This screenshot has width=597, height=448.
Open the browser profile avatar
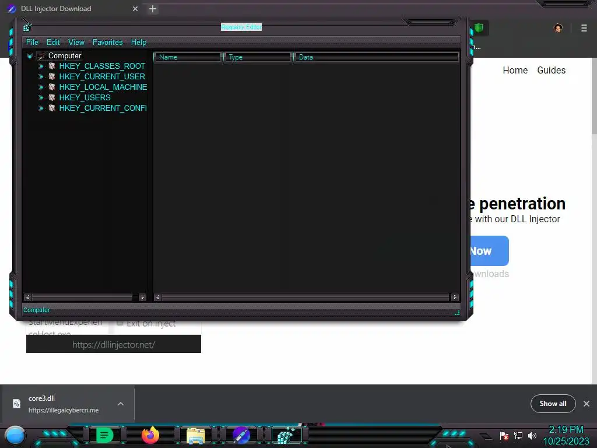click(558, 28)
